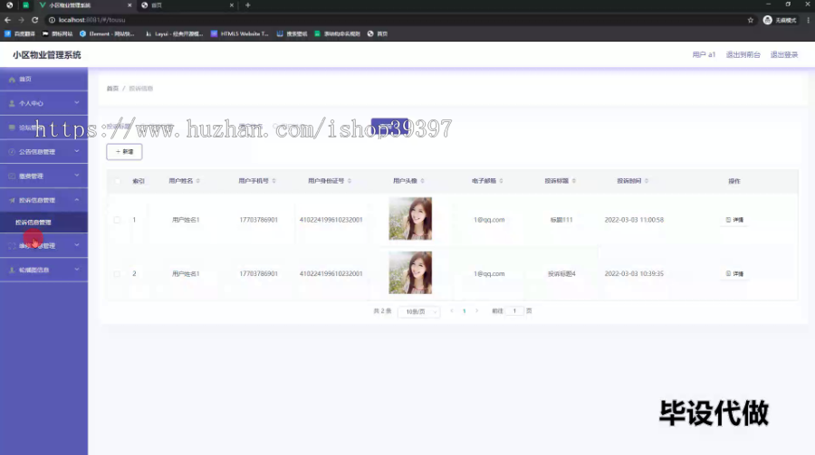Click 首页 in the breadcrumb
The image size is (815, 455).
(113, 89)
